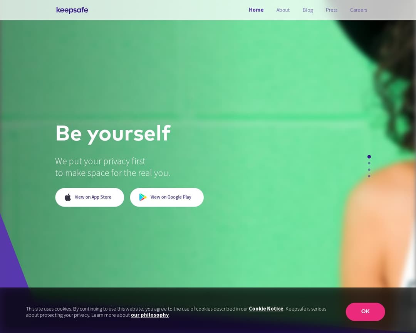Click View on App Store button

coord(90,197)
